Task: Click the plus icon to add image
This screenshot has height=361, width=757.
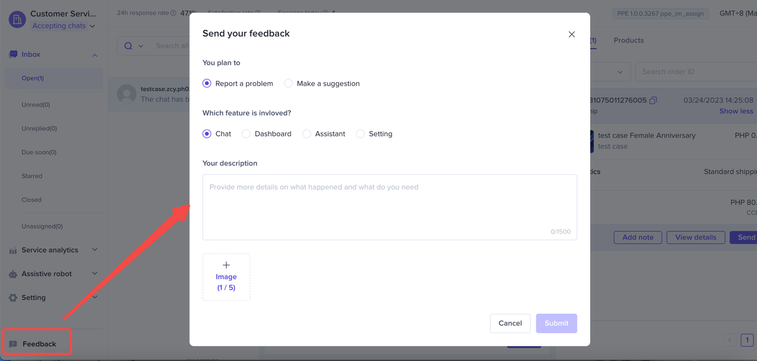Action: [226, 265]
